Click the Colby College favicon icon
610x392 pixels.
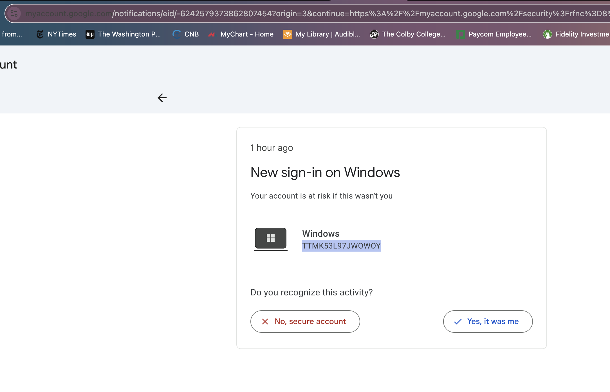374,34
